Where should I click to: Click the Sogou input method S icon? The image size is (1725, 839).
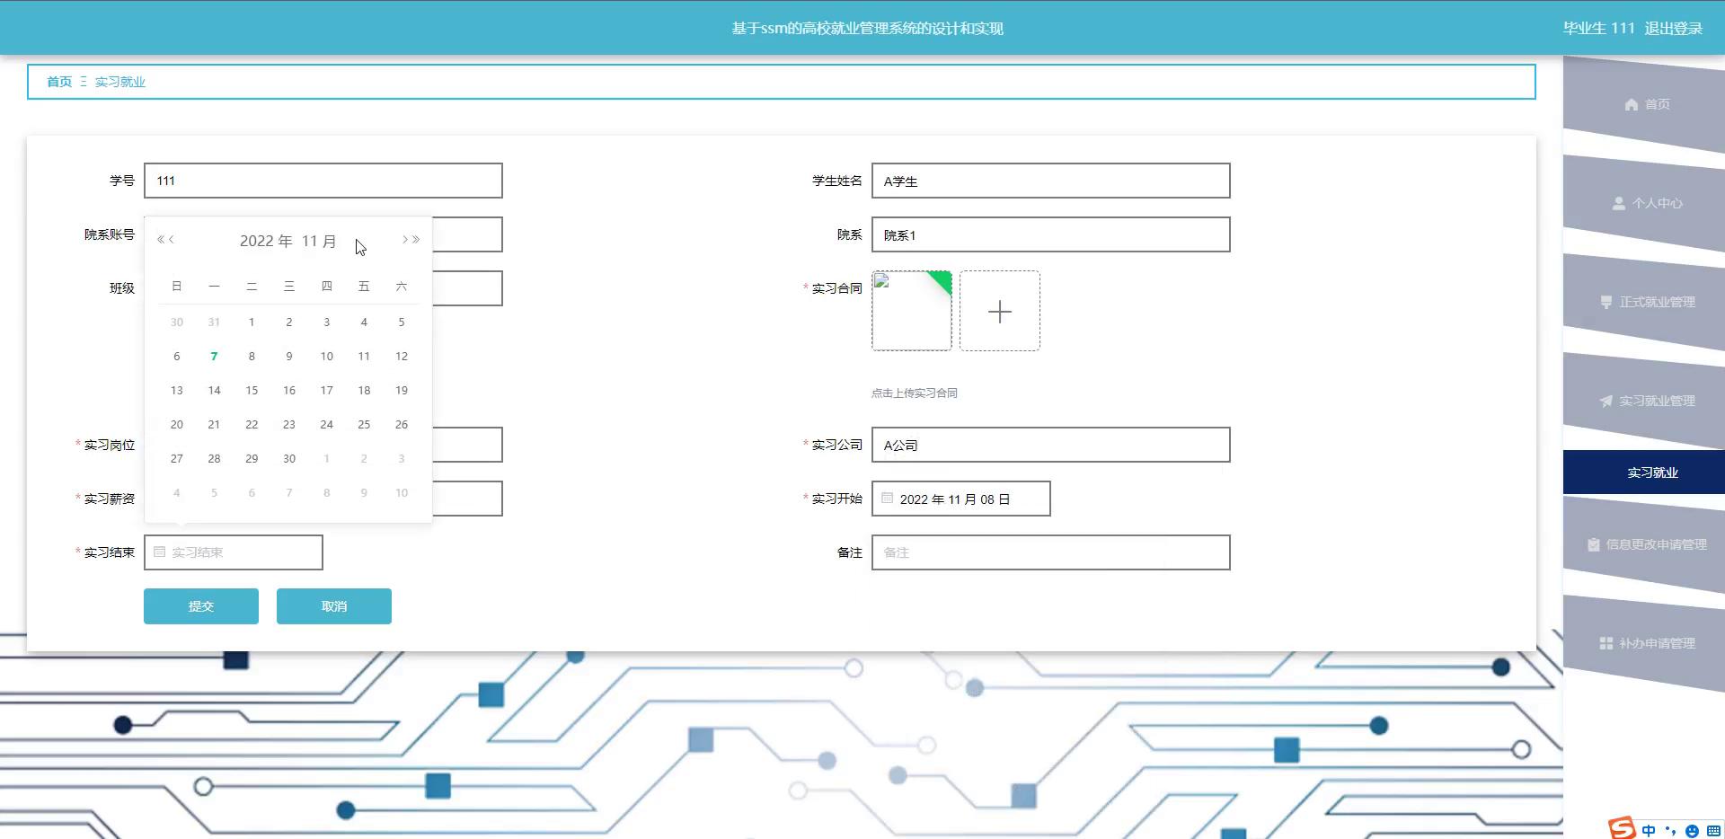point(1623,828)
